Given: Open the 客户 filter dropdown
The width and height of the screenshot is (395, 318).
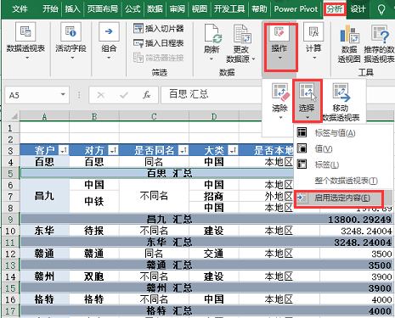Looking at the screenshot, I should [x=64, y=150].
